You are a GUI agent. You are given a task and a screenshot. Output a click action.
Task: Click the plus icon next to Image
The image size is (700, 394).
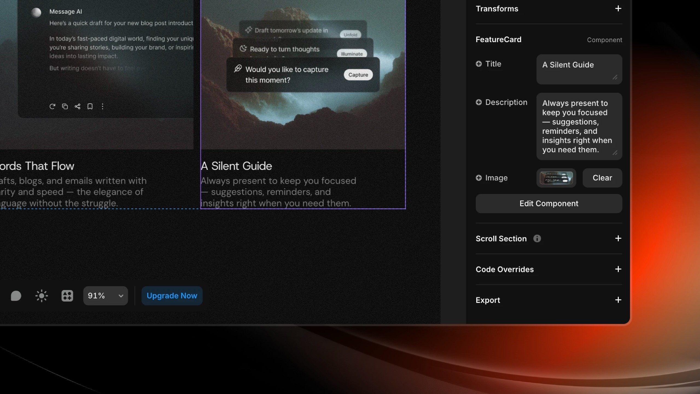[x=479, y=178]
